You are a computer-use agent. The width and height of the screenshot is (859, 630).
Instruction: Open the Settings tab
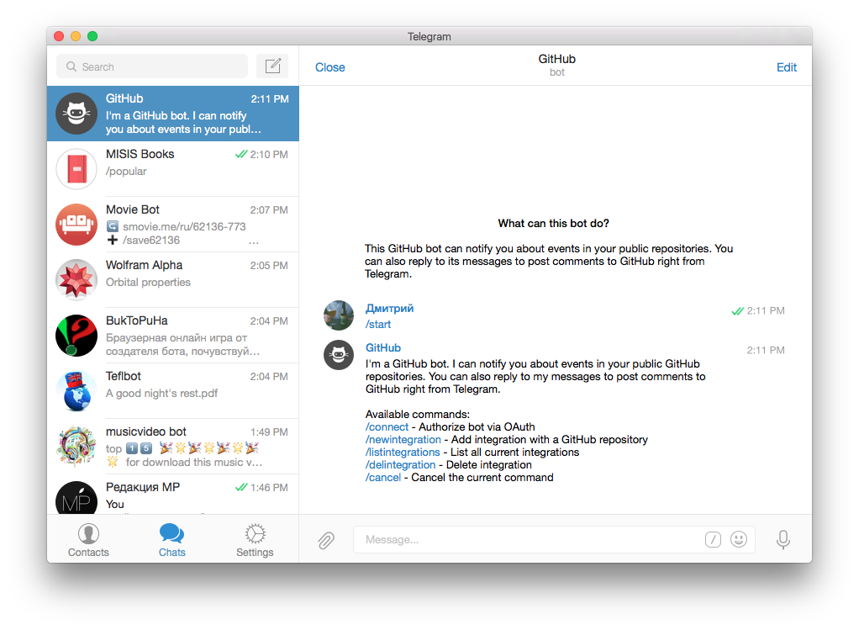255,539
